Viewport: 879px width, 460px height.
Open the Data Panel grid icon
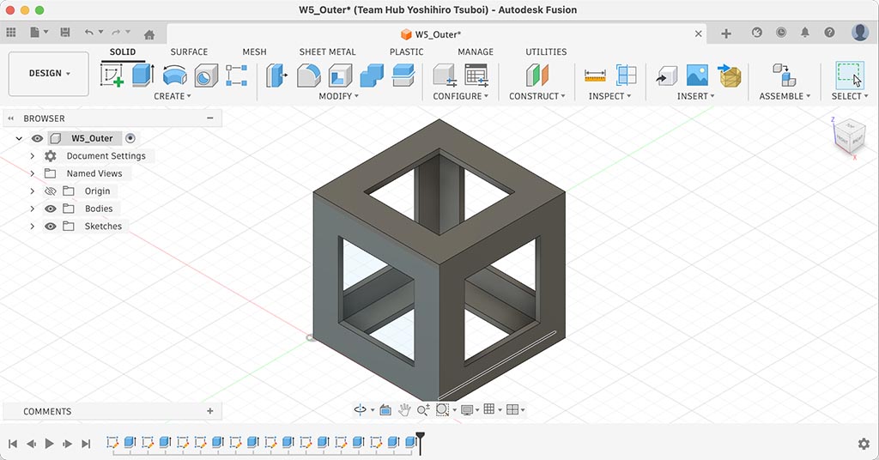[11, 33]
